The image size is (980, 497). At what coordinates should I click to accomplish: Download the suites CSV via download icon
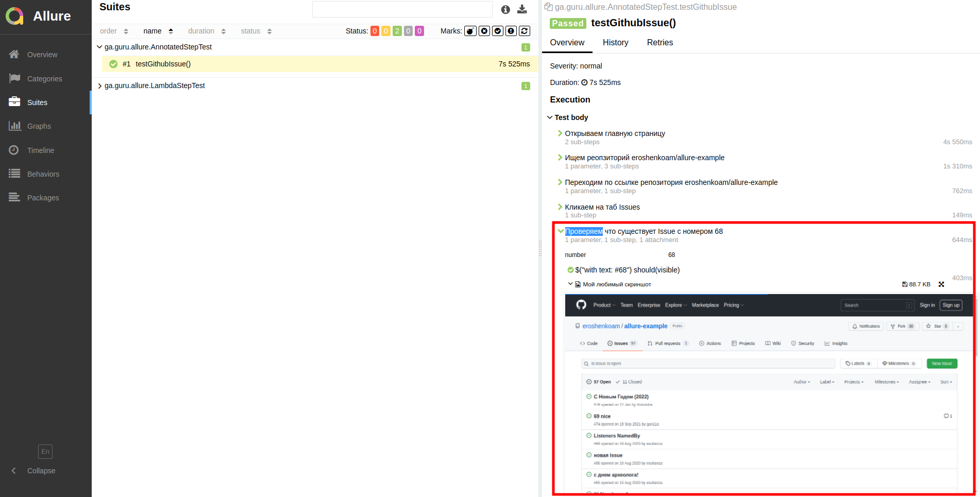click(522, 9)
